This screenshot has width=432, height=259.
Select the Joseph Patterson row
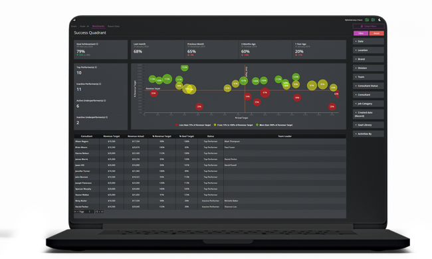click(210, 183)
